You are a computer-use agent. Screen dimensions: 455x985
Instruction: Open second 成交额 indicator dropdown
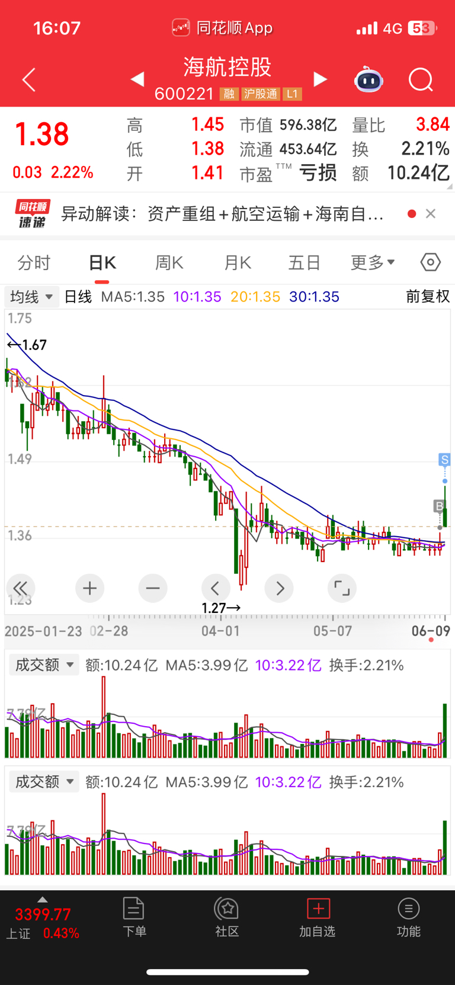(x=44, y=782)
